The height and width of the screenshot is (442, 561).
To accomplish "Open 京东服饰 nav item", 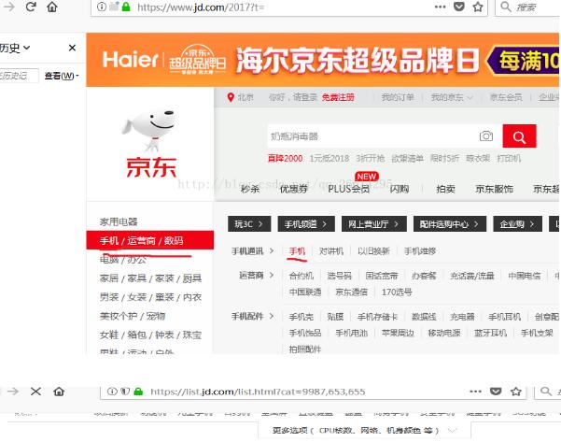I will [x=494, y=189].
